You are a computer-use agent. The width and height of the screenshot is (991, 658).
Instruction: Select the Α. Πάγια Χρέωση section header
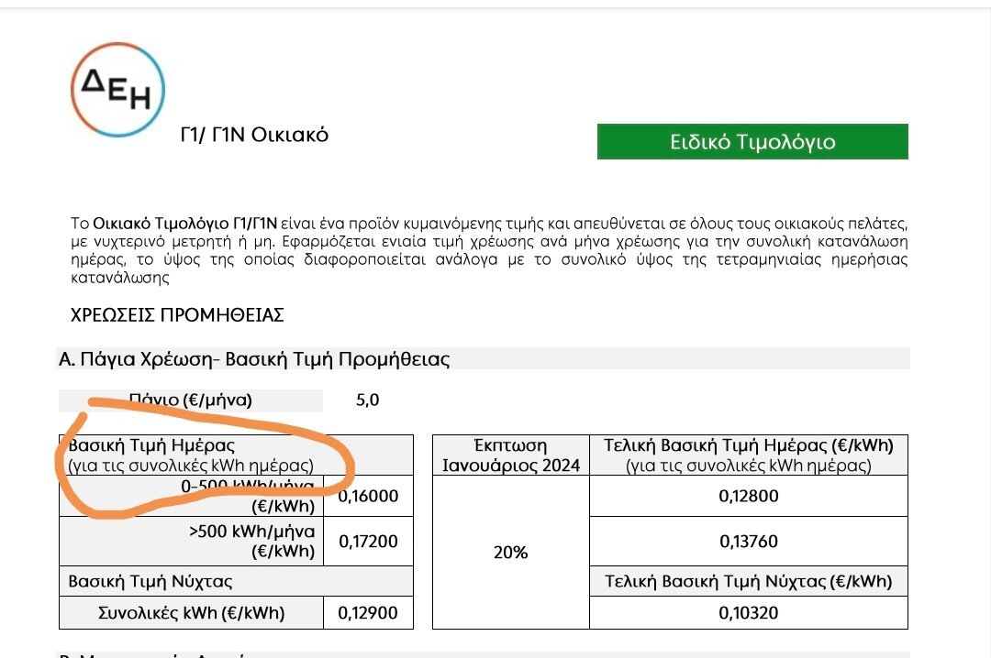point(484,358)
